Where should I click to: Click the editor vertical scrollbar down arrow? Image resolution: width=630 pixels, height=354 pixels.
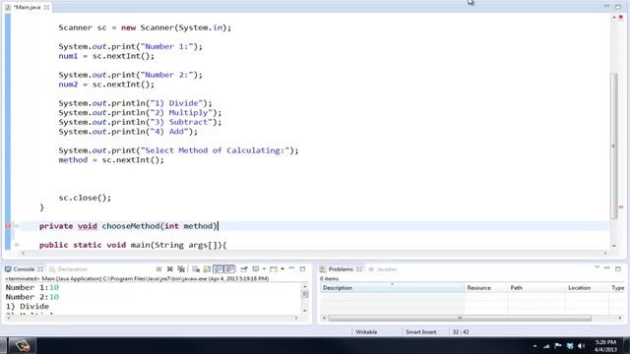614,245
